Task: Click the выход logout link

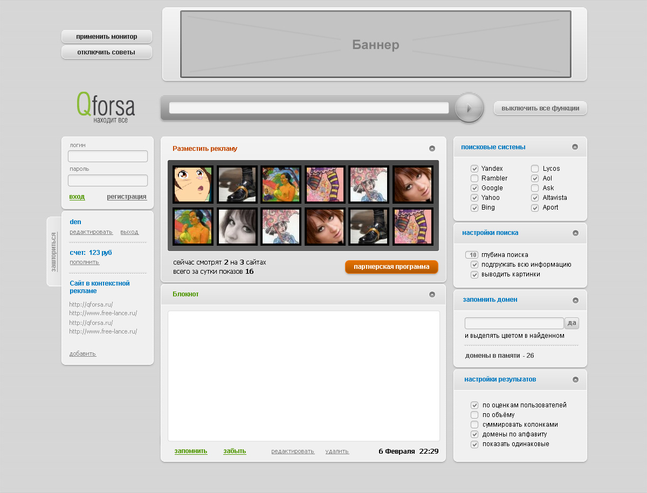Action: 129,232
